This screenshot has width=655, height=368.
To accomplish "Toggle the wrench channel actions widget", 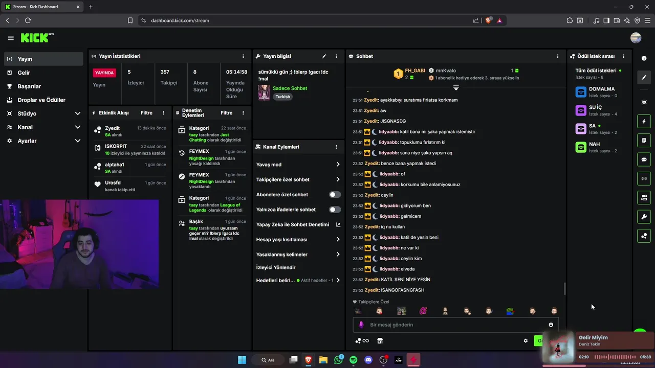I will (x=644, y=216).
